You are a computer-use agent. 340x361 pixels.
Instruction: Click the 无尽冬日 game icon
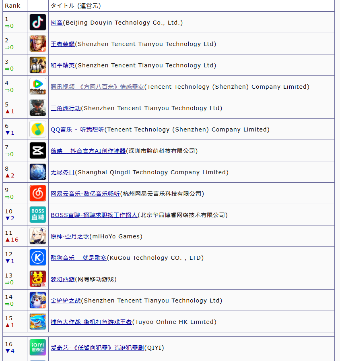(x=38, y=172)
